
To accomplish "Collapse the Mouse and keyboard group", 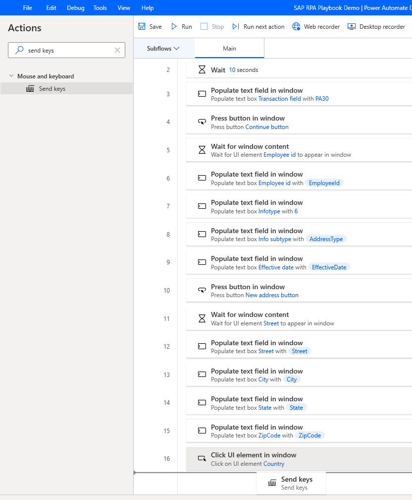I will point(11,76).
